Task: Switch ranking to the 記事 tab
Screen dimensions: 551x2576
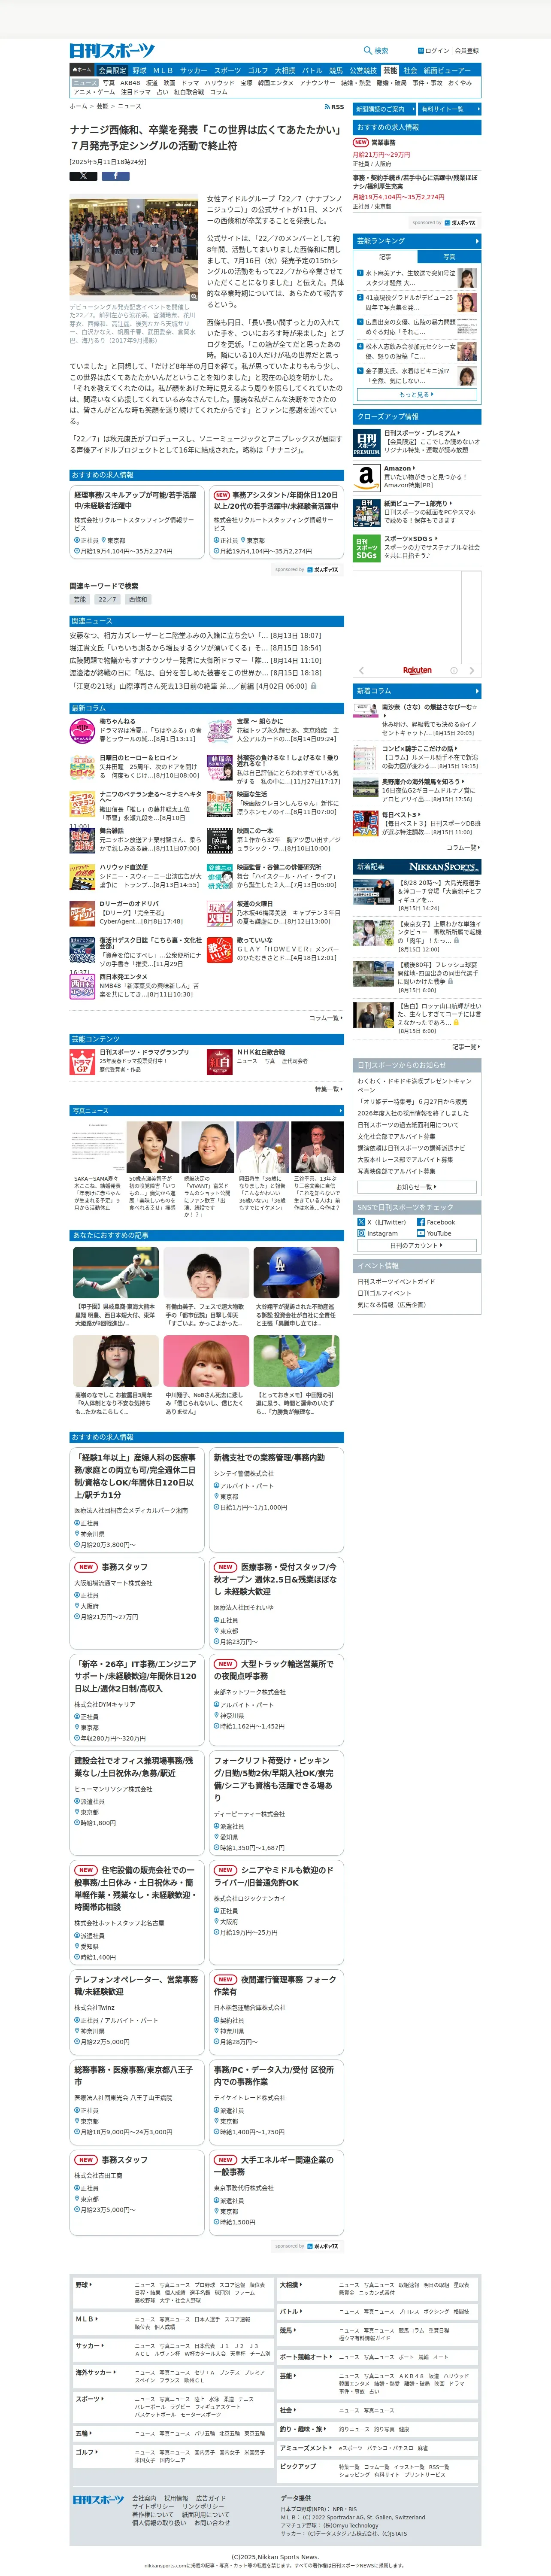Action: point(385,257)
